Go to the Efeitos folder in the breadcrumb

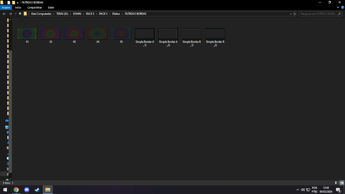(116, 14)
